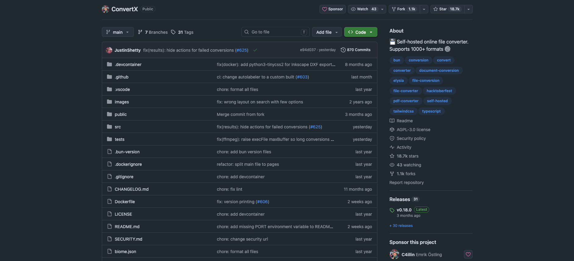Open the CHANGELOG.md file
Image resolution: width=574 pixels, height=261 pixels.
[132, 189]
